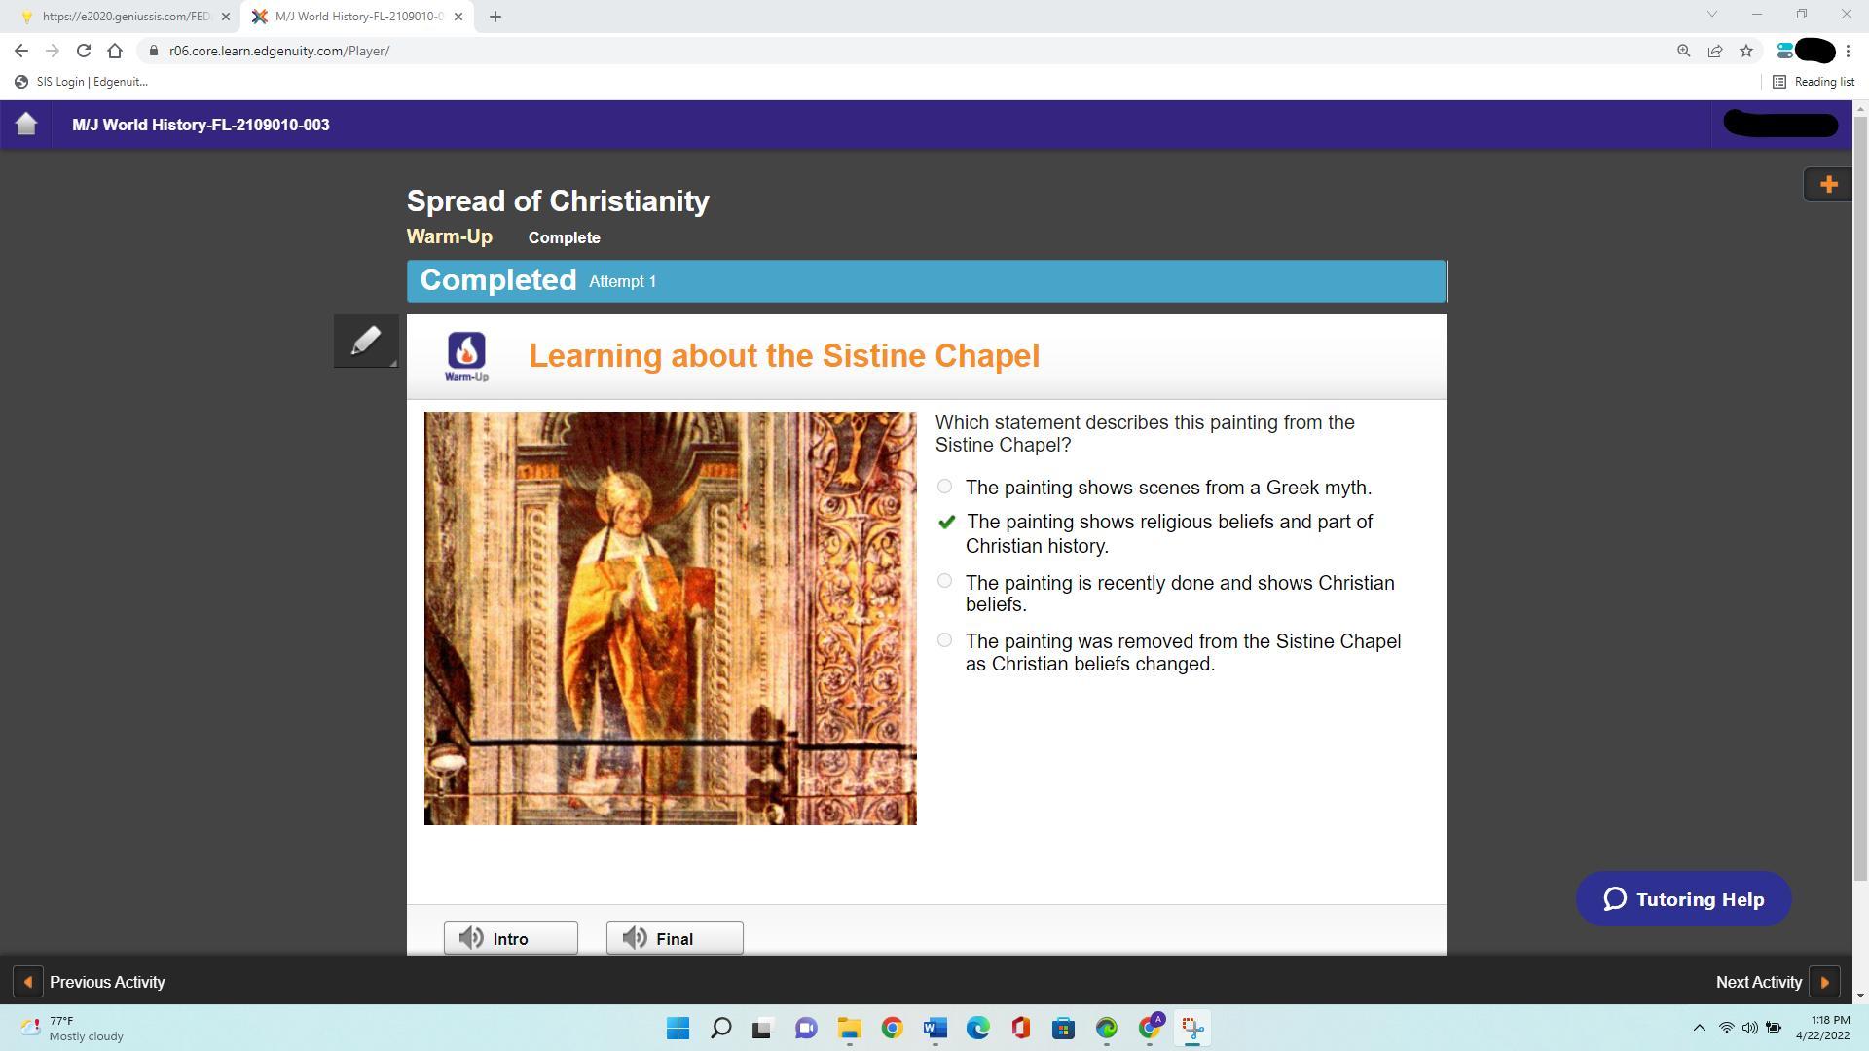The width and height of the screenshot is (1869, 1051).
Task: Click the address bar URL
Action: point(279,51)
